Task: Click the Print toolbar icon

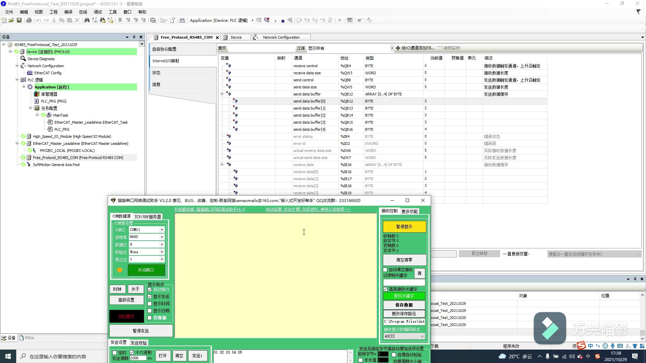Action: pyautogui.click(x=29, y=20)
